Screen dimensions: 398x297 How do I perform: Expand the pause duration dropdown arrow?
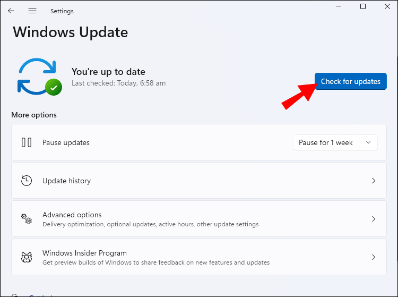click(x=368, y=142)
